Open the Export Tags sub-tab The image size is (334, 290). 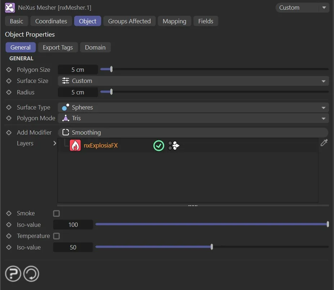[x=58, y=47]
